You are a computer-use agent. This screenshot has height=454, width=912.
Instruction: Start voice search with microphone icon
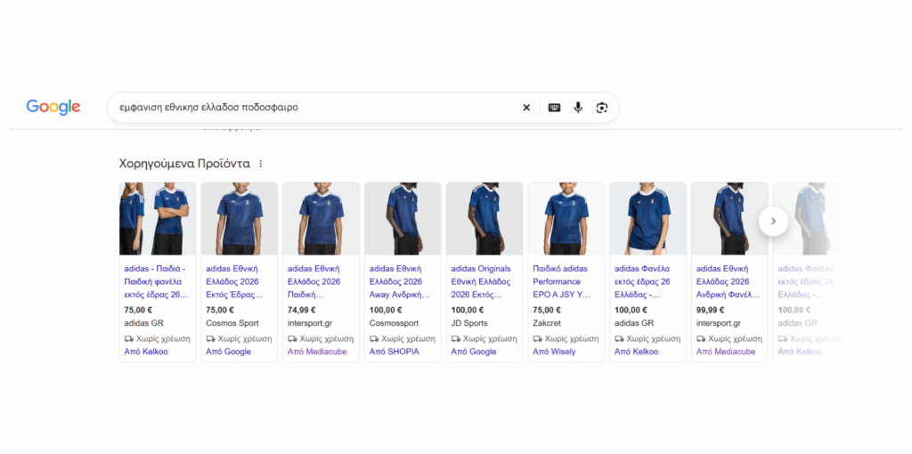click(x=577, y=108)
